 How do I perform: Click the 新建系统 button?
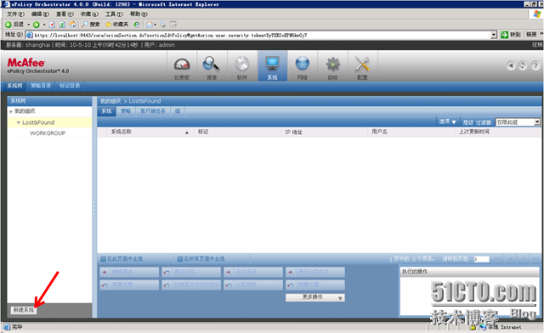click(x=24, y=310)
